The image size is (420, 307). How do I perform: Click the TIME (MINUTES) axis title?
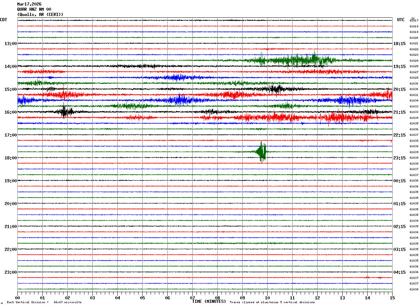pos(209,301)
